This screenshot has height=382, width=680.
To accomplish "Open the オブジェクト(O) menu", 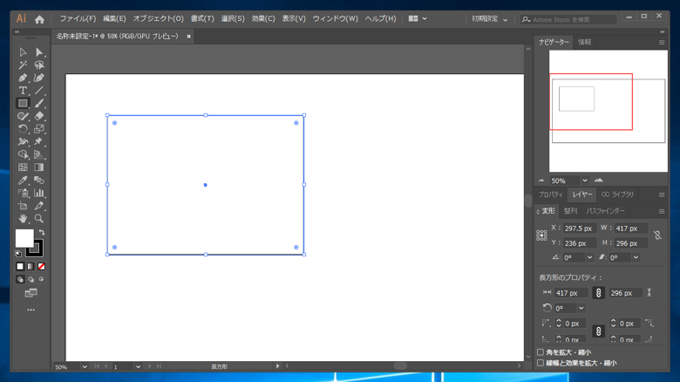I will [159, 18].
